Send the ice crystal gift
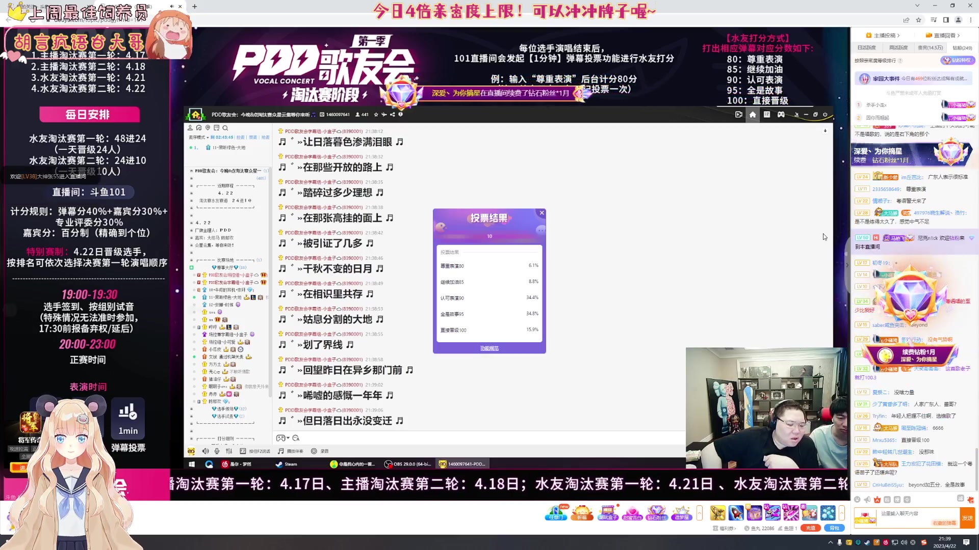Viewport: 979px width, 550px height. click(828, 513)
